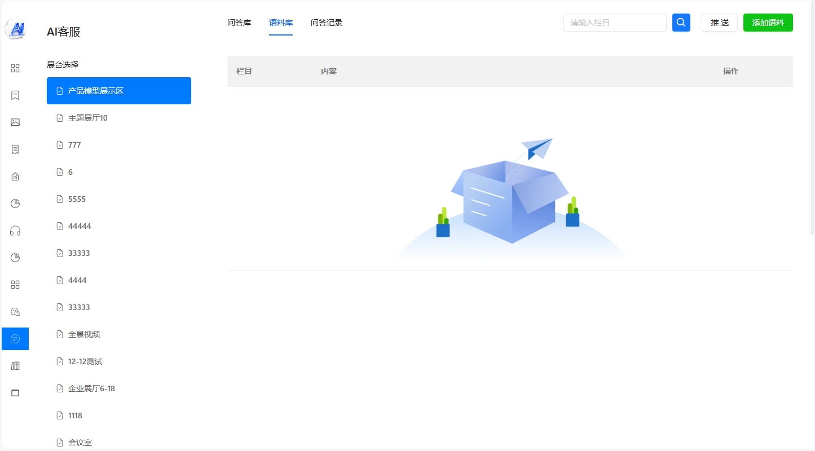Click the AI logo in the sidebar

coord(15,29)
